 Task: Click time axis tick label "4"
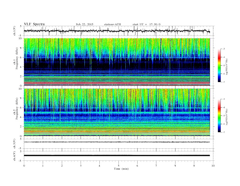[x=99, y=166]
